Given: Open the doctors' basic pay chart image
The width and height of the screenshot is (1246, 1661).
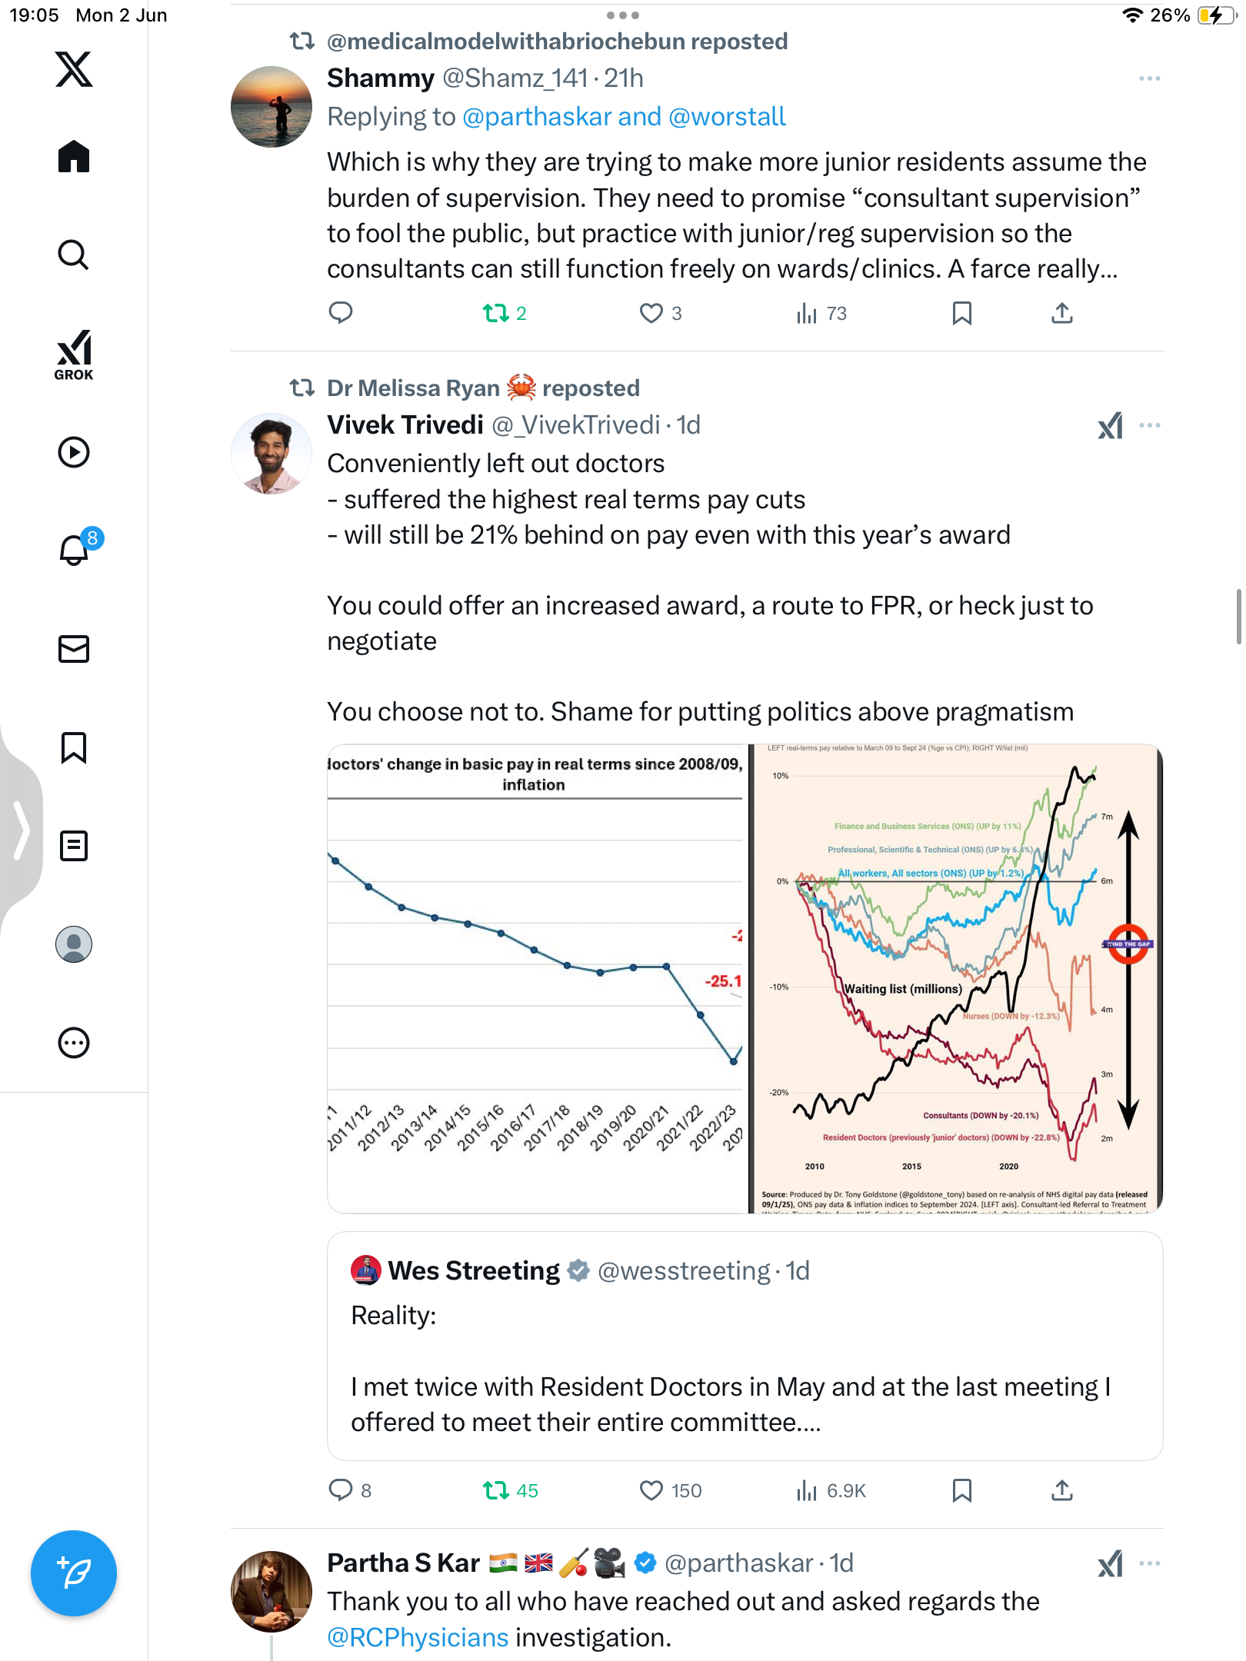Looking at the screenshot, I should [x=536, y=978].
